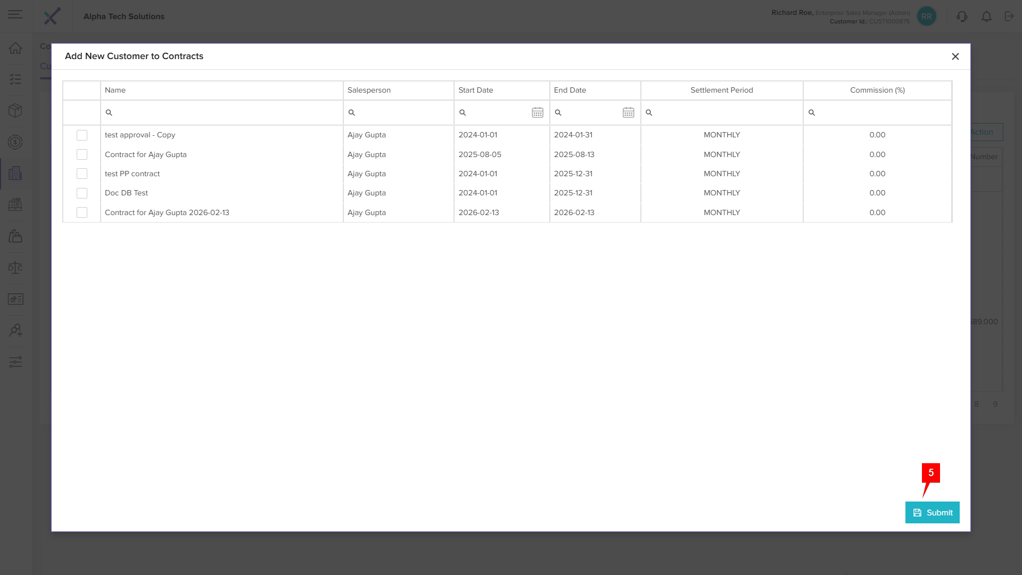
Task: Close the Add New Customer dialog
Action: (x=955, y=56)
